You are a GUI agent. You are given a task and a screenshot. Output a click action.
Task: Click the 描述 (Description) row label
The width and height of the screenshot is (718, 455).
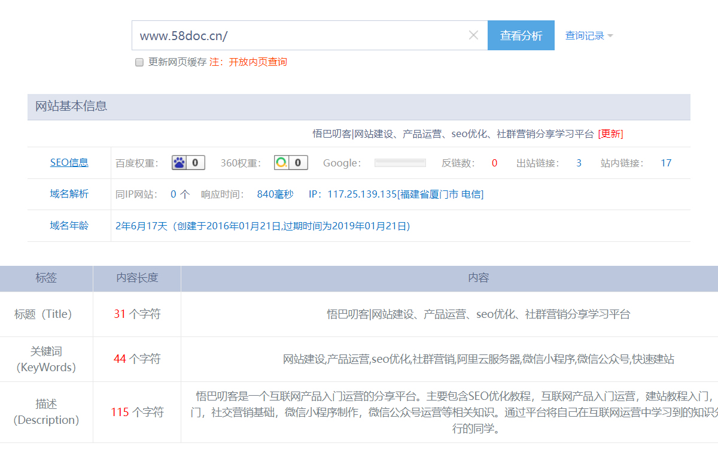point(46,412)
